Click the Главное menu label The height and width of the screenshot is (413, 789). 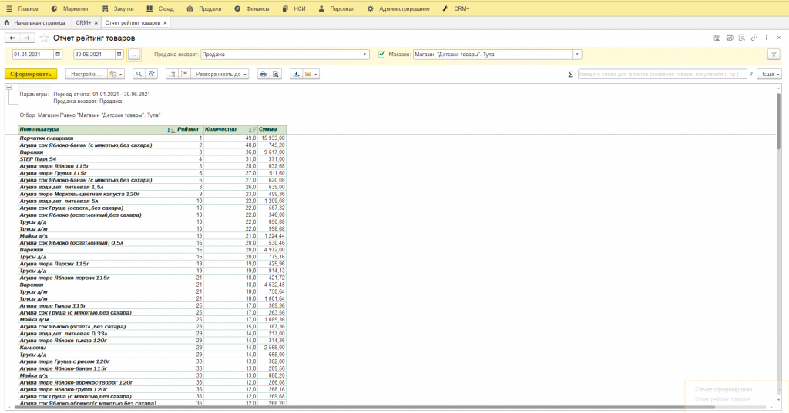click(x=29, y=8)
